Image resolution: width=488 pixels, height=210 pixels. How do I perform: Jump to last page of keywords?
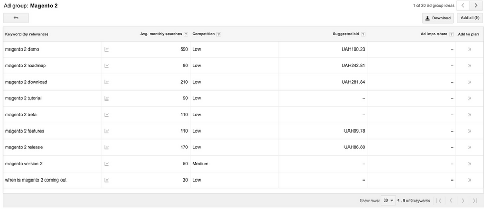pyautogui.click(x=475, y=201)
